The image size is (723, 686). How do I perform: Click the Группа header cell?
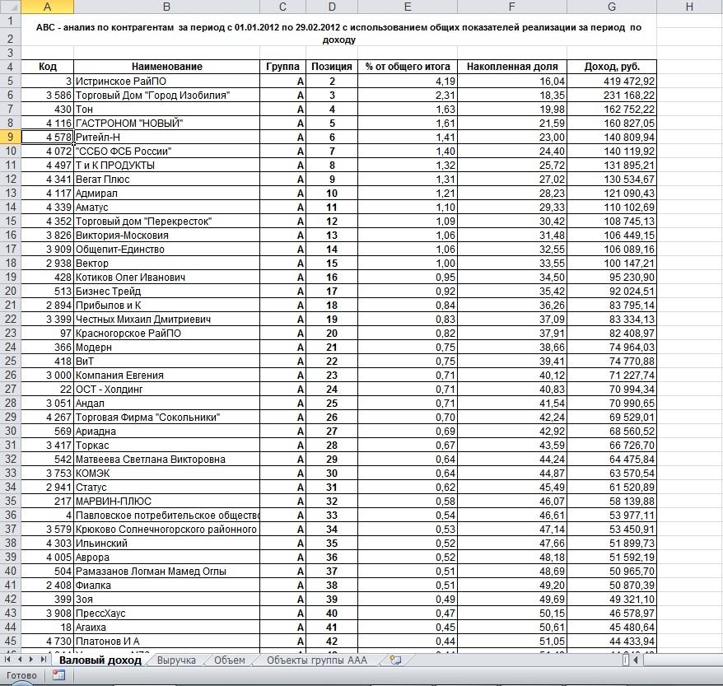(x=282, y=67)
